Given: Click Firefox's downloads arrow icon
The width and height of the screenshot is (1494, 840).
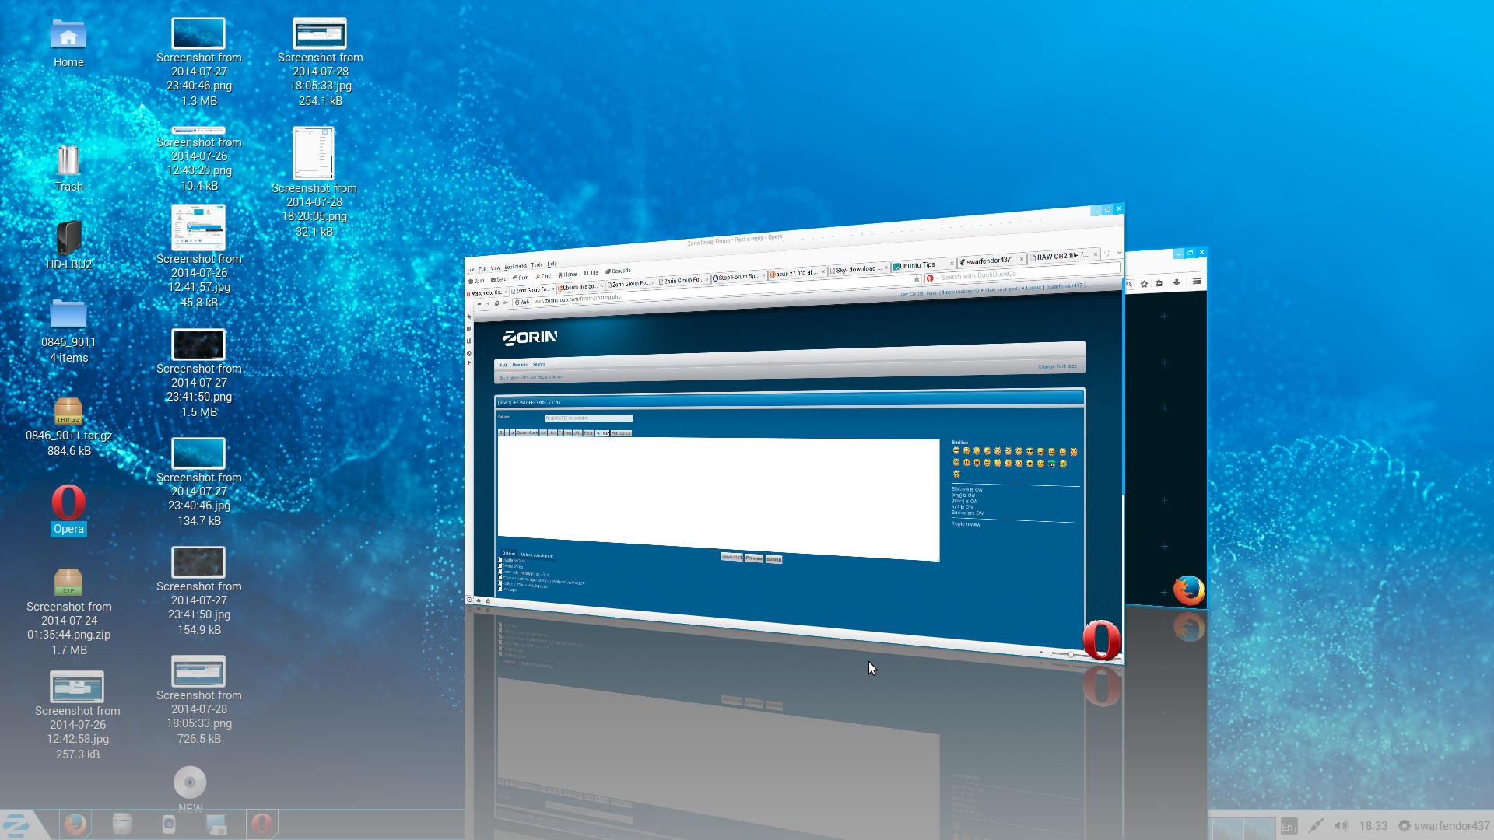Looking at the screenshot, I should [1177, 283].
